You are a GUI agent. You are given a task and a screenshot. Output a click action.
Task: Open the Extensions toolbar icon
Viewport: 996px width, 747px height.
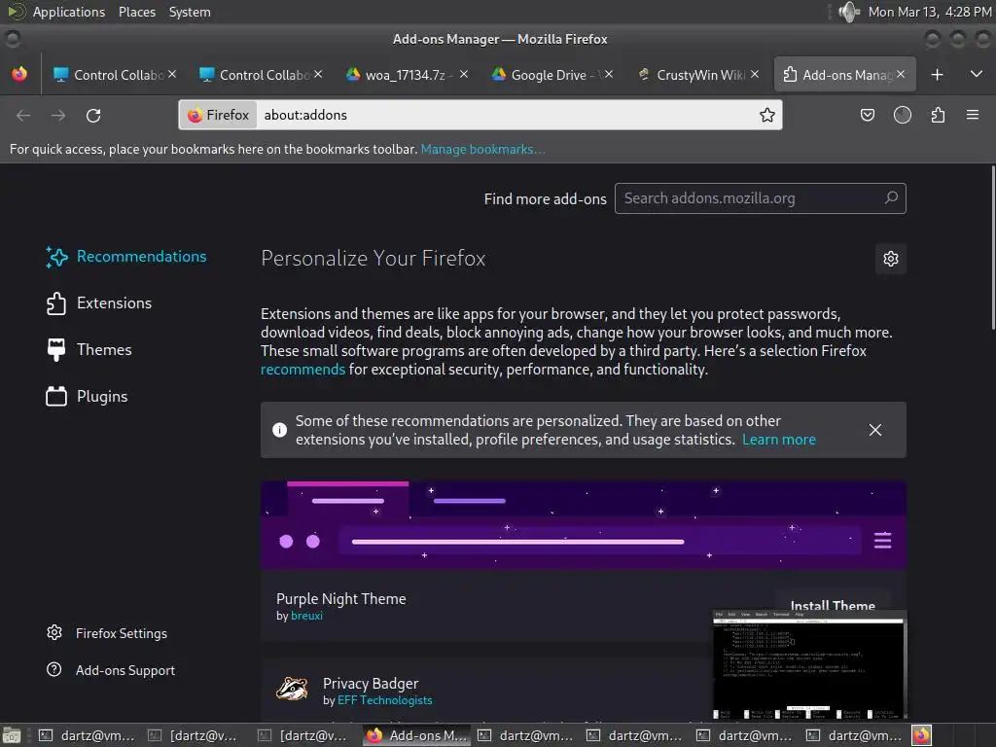click(x=938, y=115)
